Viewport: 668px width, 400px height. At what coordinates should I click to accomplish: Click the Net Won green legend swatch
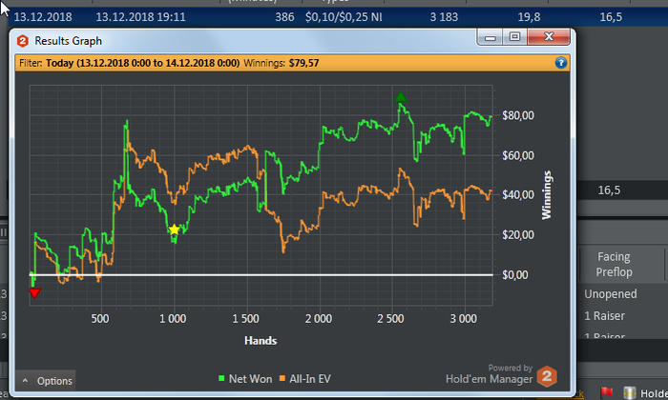point(221,378)
